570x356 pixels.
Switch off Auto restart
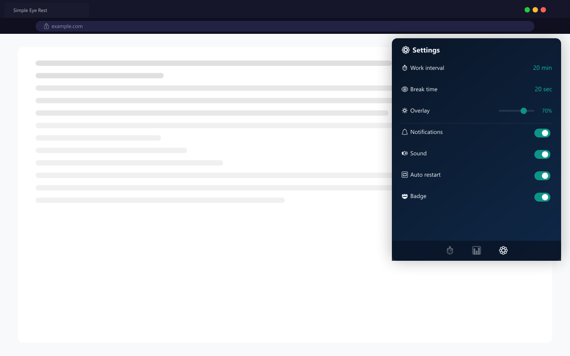point(542,176)
